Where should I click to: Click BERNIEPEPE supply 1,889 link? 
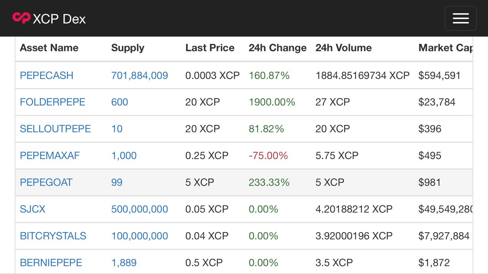pyautogui.click(x=124, y=263)
